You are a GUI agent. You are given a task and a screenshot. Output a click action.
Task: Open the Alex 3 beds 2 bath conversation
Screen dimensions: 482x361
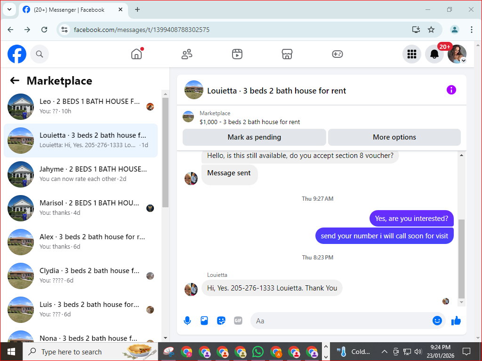click(81, 242)
